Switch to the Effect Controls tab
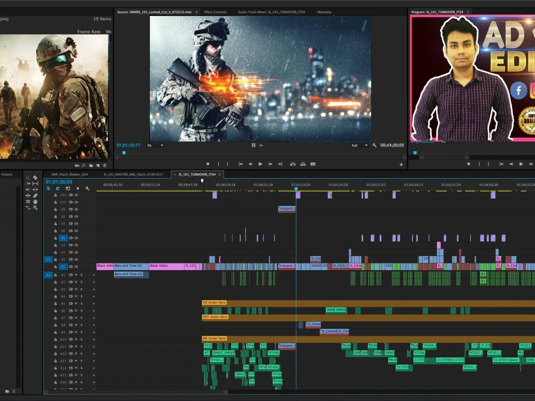The height and width of the screenshot is (401, 535). [x=215, y=12]
